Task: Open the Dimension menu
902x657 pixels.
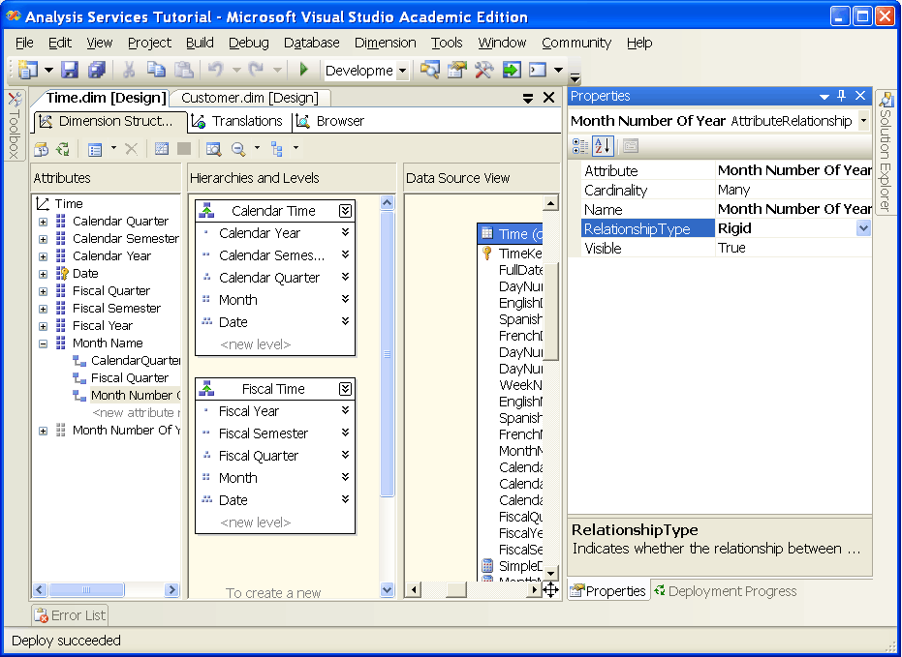Action: point(385,43)
